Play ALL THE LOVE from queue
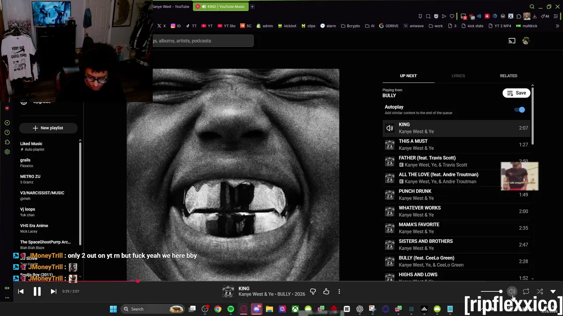Screen dimensions: 563x316 click(457, 178)
